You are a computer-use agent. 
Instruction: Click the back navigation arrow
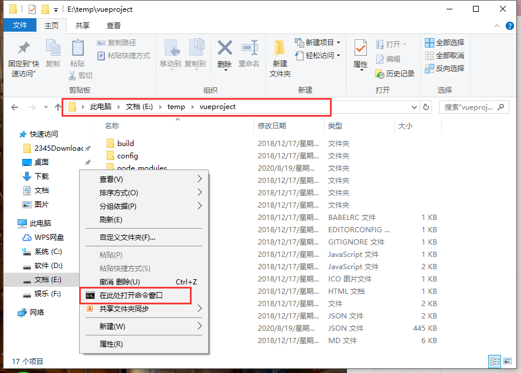[x=14, y=107]
